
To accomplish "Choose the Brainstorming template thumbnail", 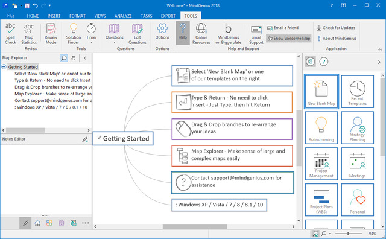I will pos(321,127).
